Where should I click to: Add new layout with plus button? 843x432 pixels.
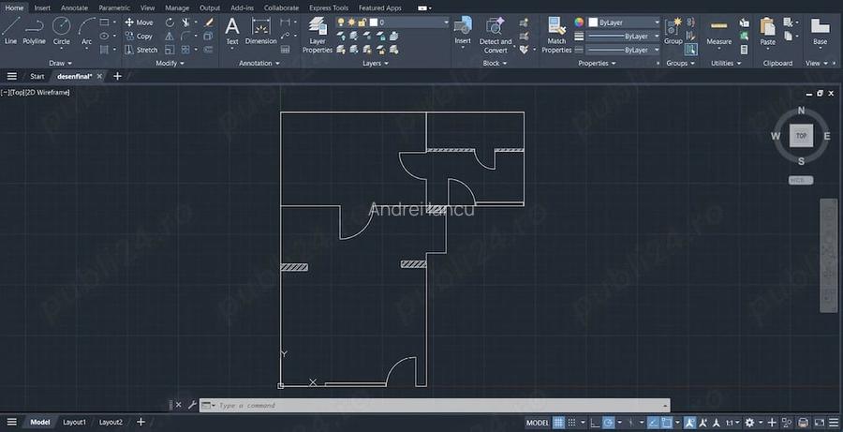click(140, 423)
